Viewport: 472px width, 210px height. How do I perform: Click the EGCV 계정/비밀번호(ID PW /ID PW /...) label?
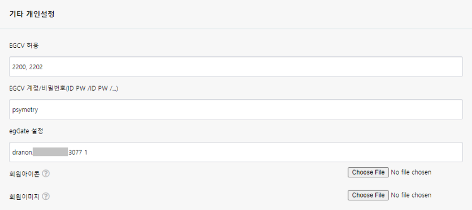pyautogui.click(x=64, y=88)
